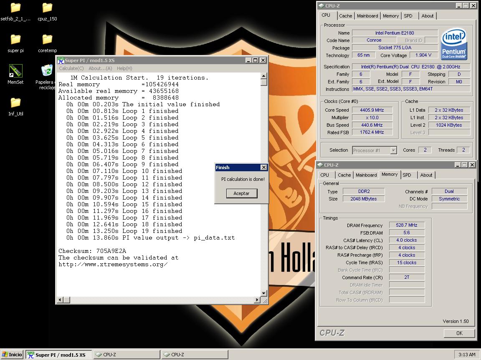Close the Finish dialog with X
The image size is (481, 360).
[x=263, y=167]
